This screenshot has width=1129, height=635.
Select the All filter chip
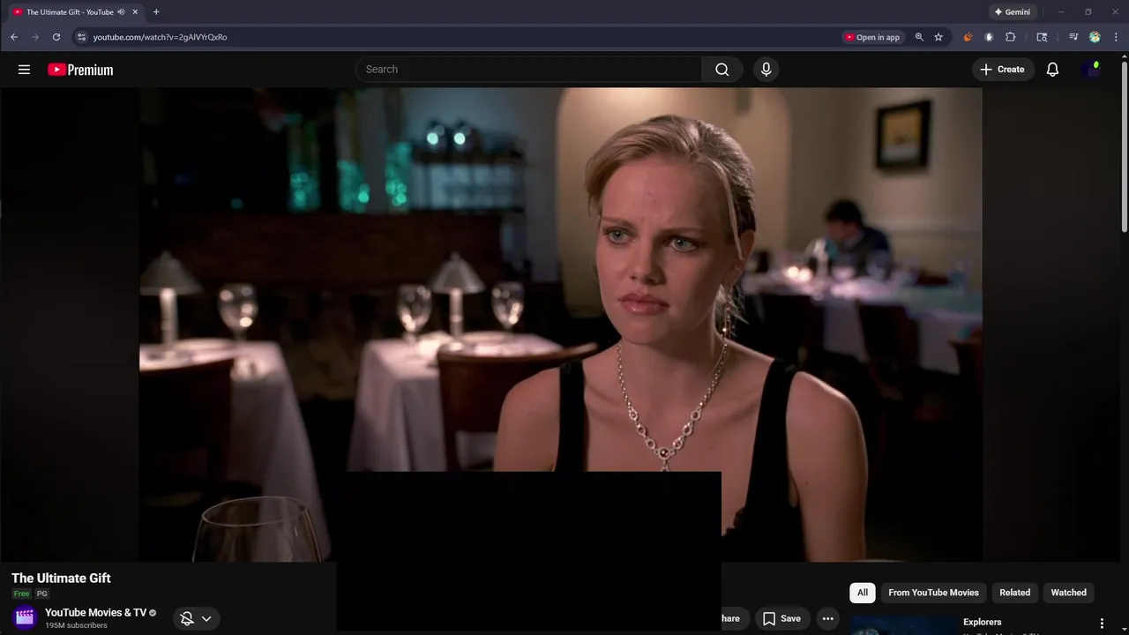863,593
